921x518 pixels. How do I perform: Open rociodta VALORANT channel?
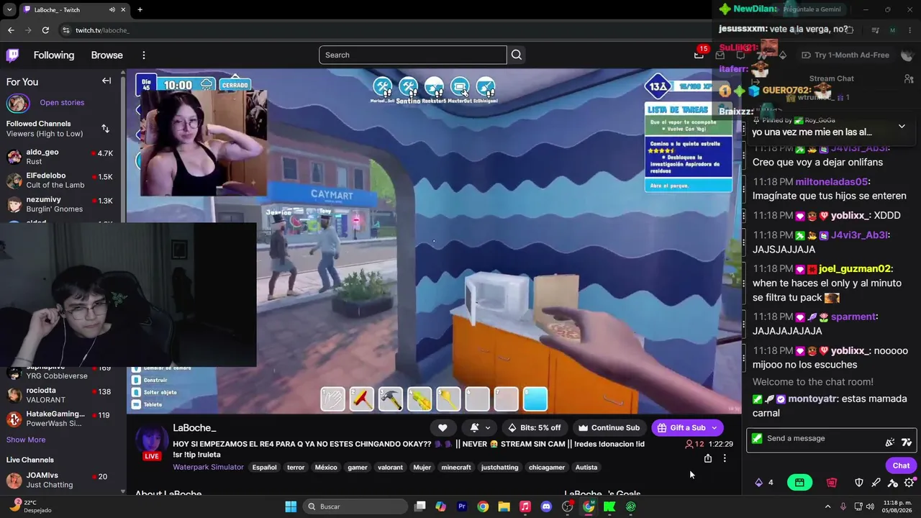pos(60,395)
